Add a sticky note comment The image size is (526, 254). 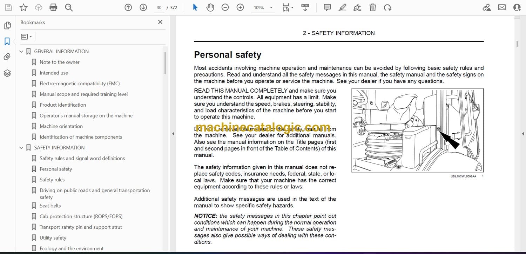327,7
